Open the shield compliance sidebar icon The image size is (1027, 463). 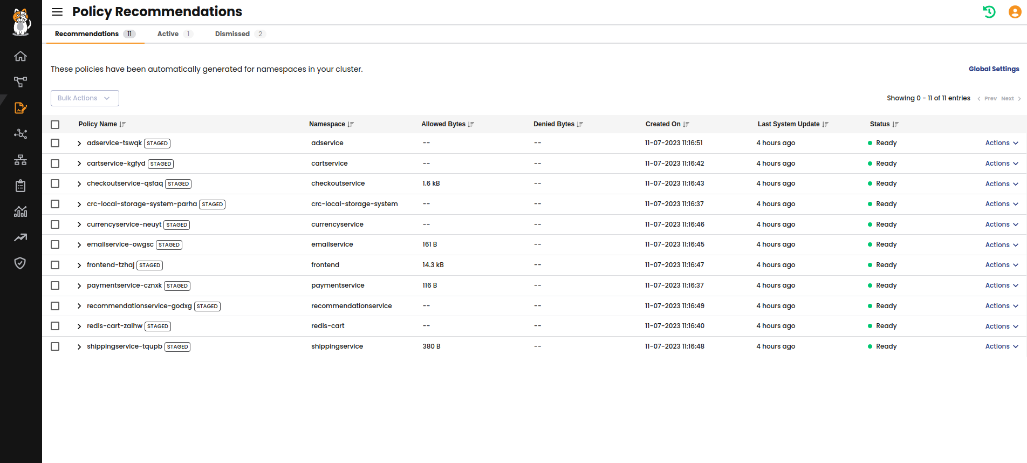pos(20,263)
